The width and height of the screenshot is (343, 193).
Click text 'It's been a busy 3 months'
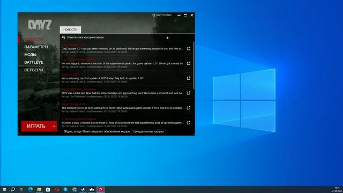[77, 123]
